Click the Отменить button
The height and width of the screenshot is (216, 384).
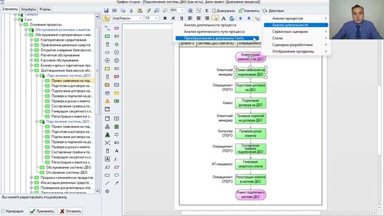[x=70, y=211]
